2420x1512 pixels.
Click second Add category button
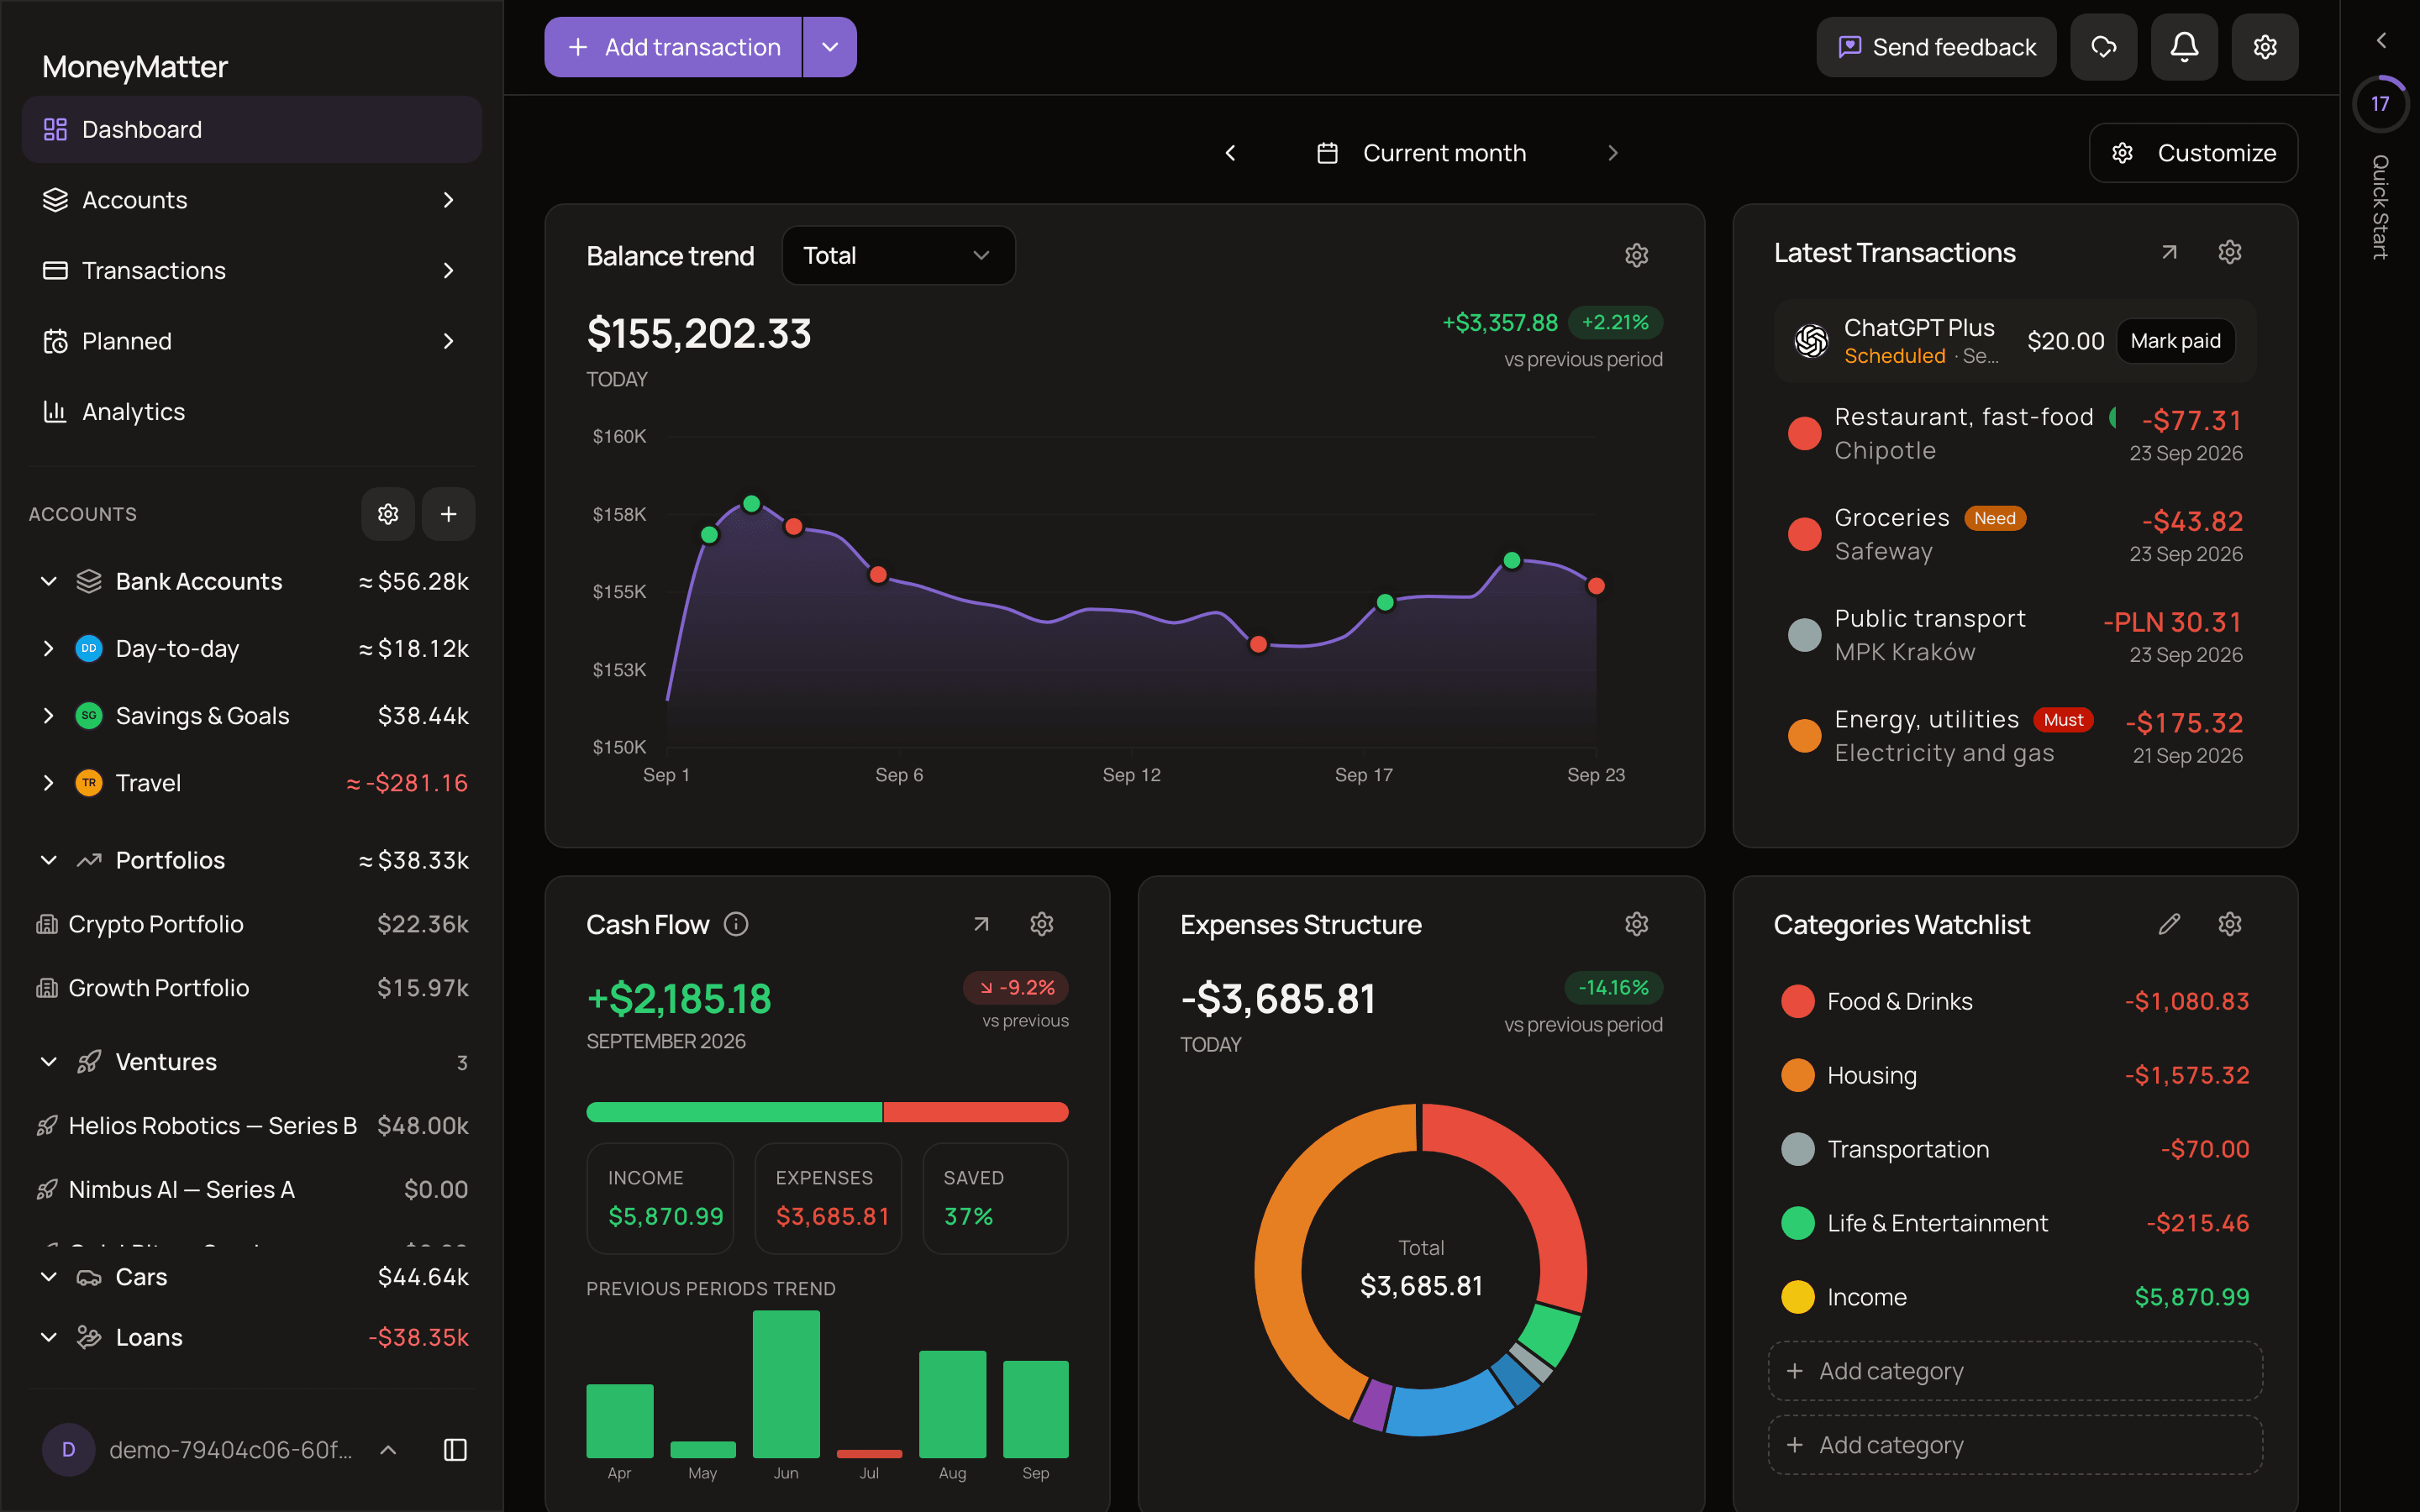point(2015,1445)
